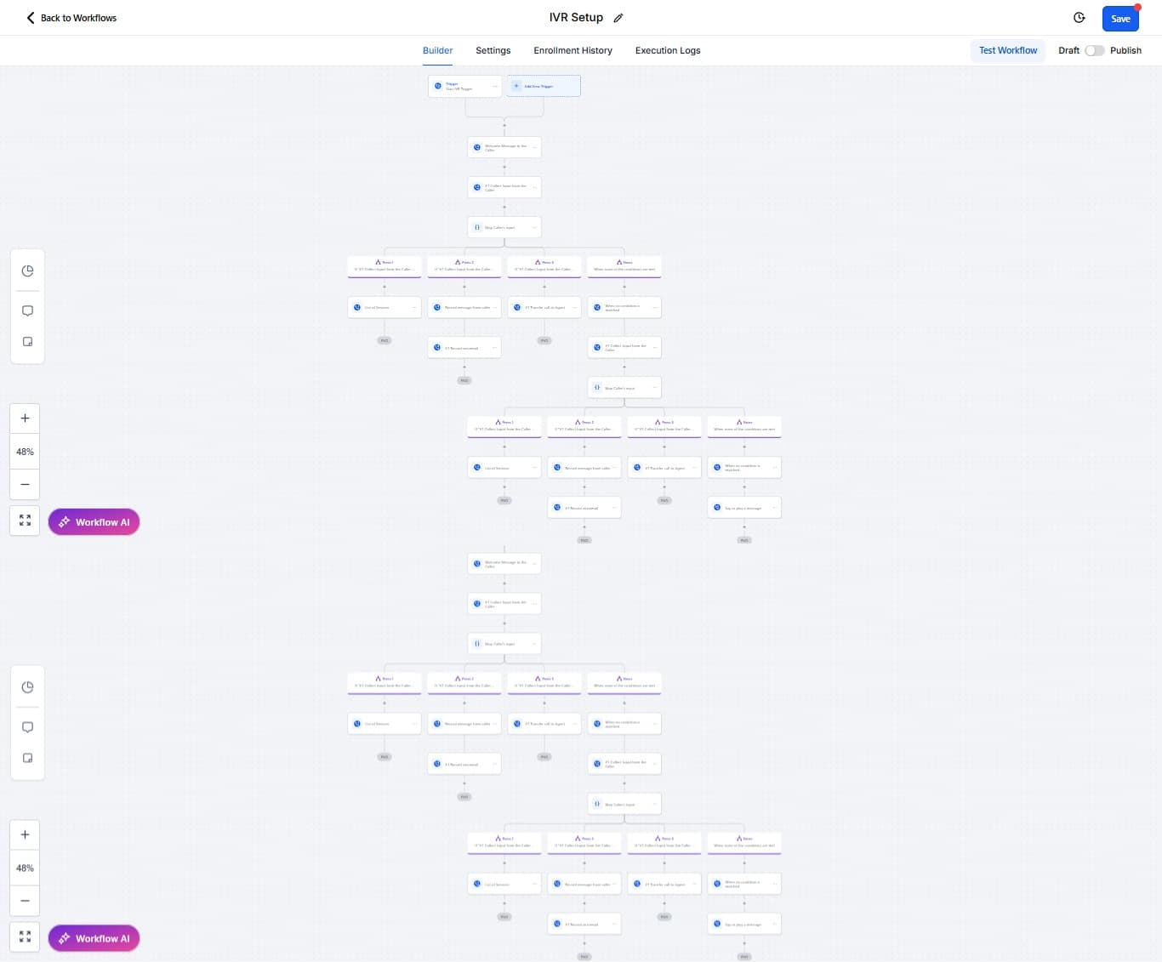Image resolution: width=1162 pixels, height=962 pixels.
Task: Open three-dot menu on Trigger node
Action: (x=495, y=86)
